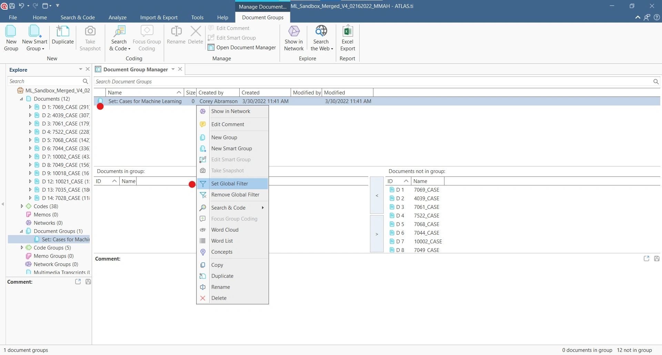Click the move-right '>' button

pos(377,234)
